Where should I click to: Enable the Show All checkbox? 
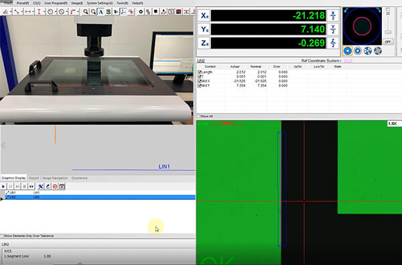[x=198, y=116]
